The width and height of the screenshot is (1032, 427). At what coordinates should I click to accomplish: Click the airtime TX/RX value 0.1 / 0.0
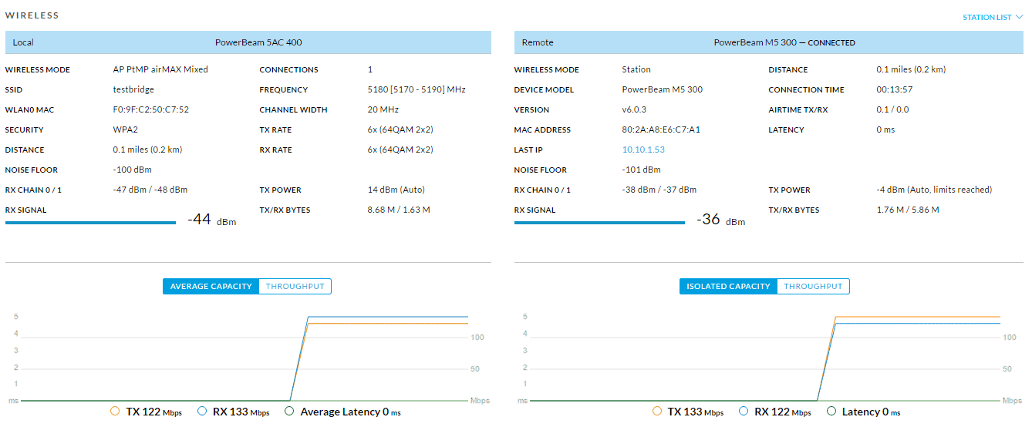(x=892, y=109)
